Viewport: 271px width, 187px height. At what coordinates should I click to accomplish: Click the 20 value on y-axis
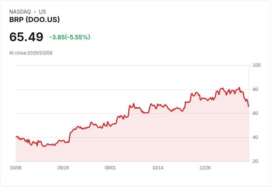[255, 161]
